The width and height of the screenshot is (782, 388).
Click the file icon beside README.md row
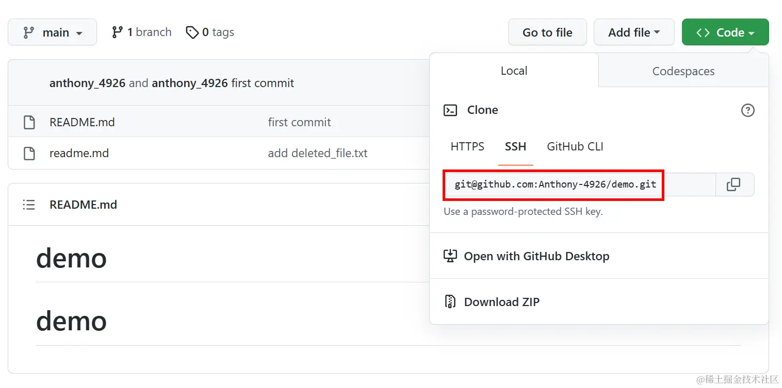coord(29,123)
